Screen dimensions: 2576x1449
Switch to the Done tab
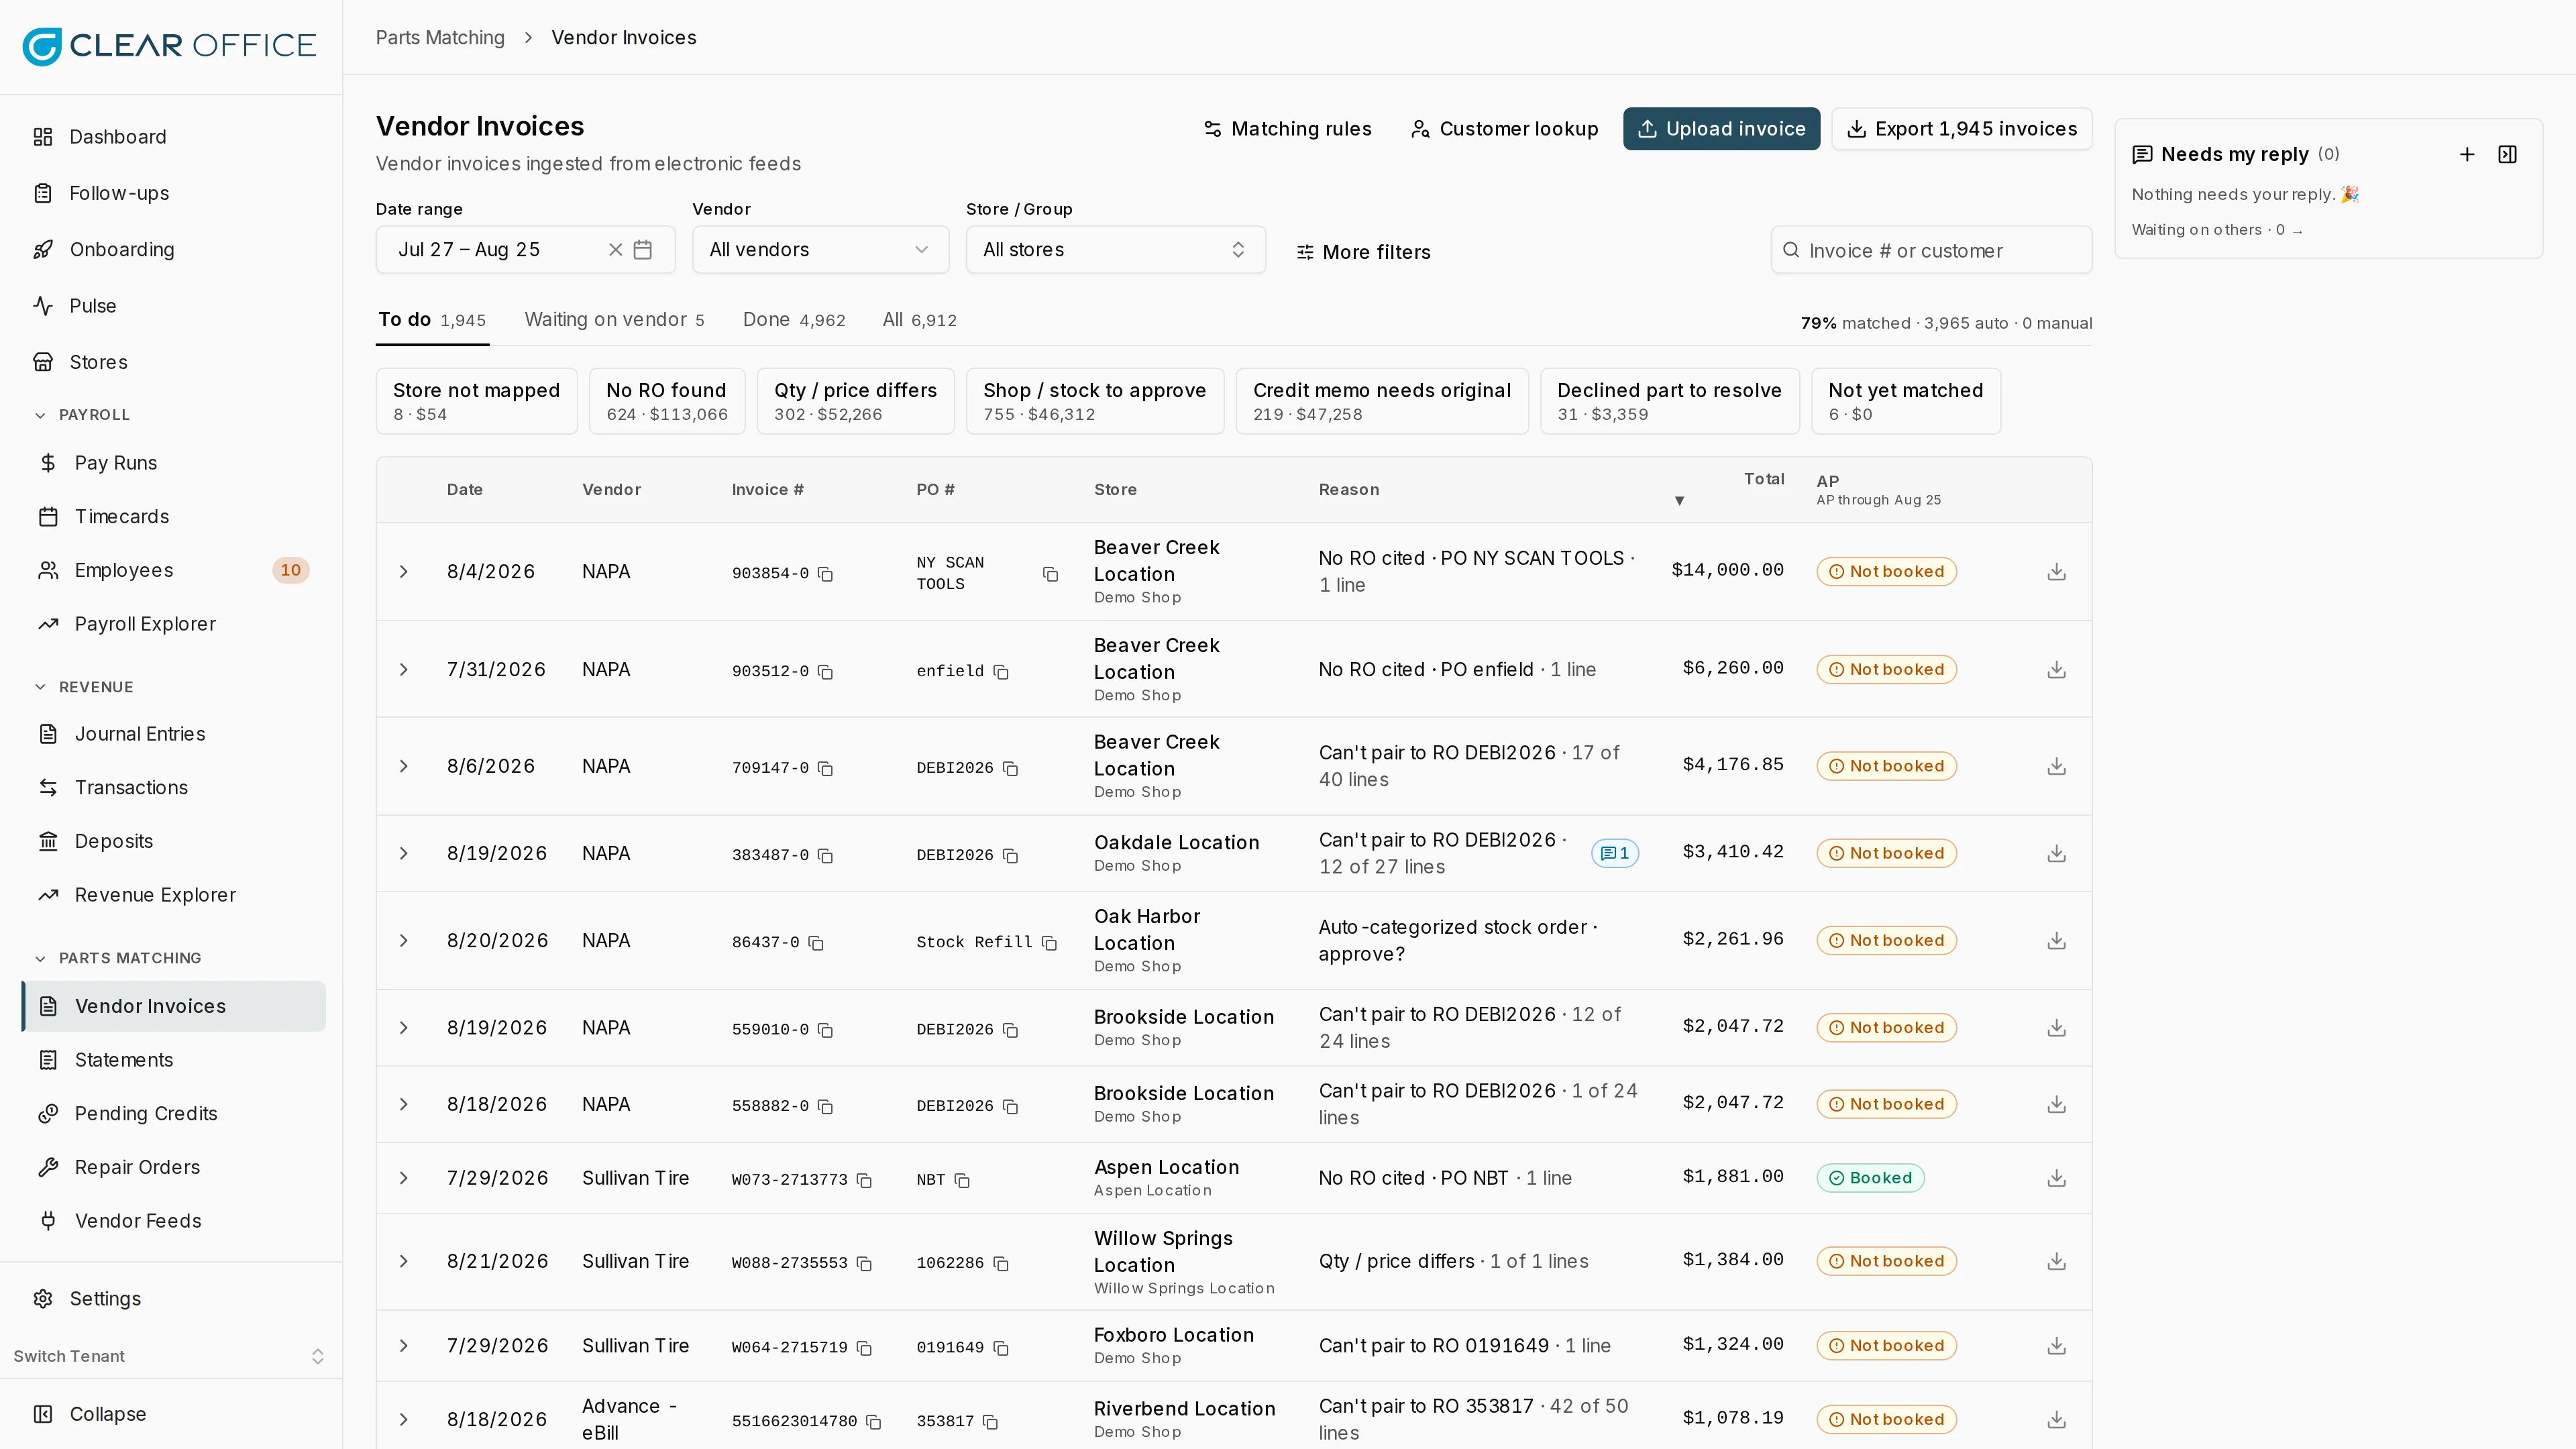pos(794,320)
